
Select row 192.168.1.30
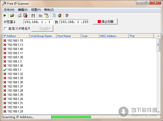pyautogui.click(x=15, y=82)
